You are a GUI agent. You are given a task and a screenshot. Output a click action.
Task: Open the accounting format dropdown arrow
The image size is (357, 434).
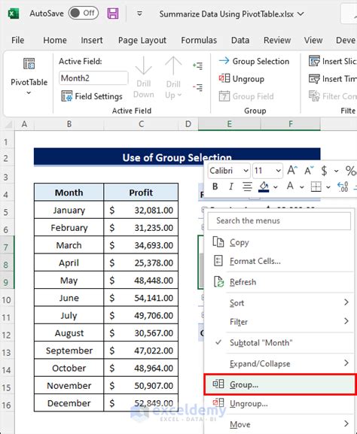pyautogui.click(x=336, y=171)
